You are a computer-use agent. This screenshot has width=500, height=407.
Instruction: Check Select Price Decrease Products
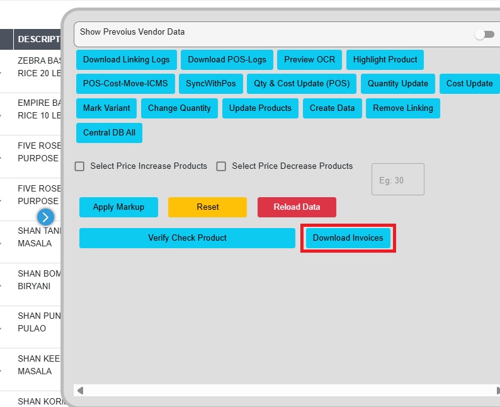pos(221,166)
